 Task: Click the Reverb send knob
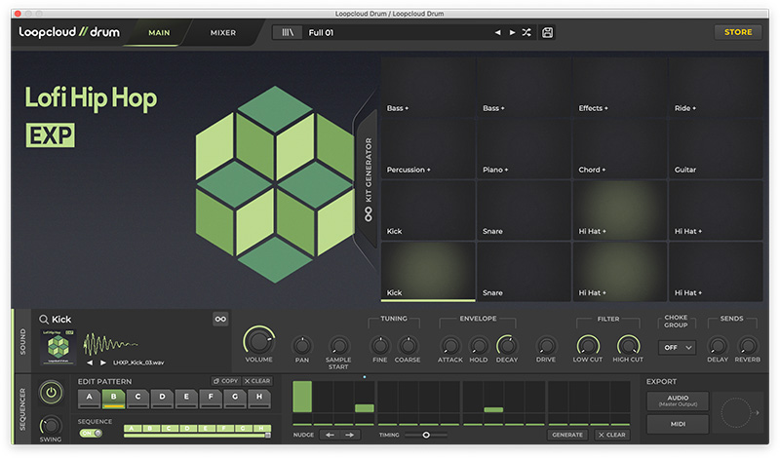pos(747,345)
